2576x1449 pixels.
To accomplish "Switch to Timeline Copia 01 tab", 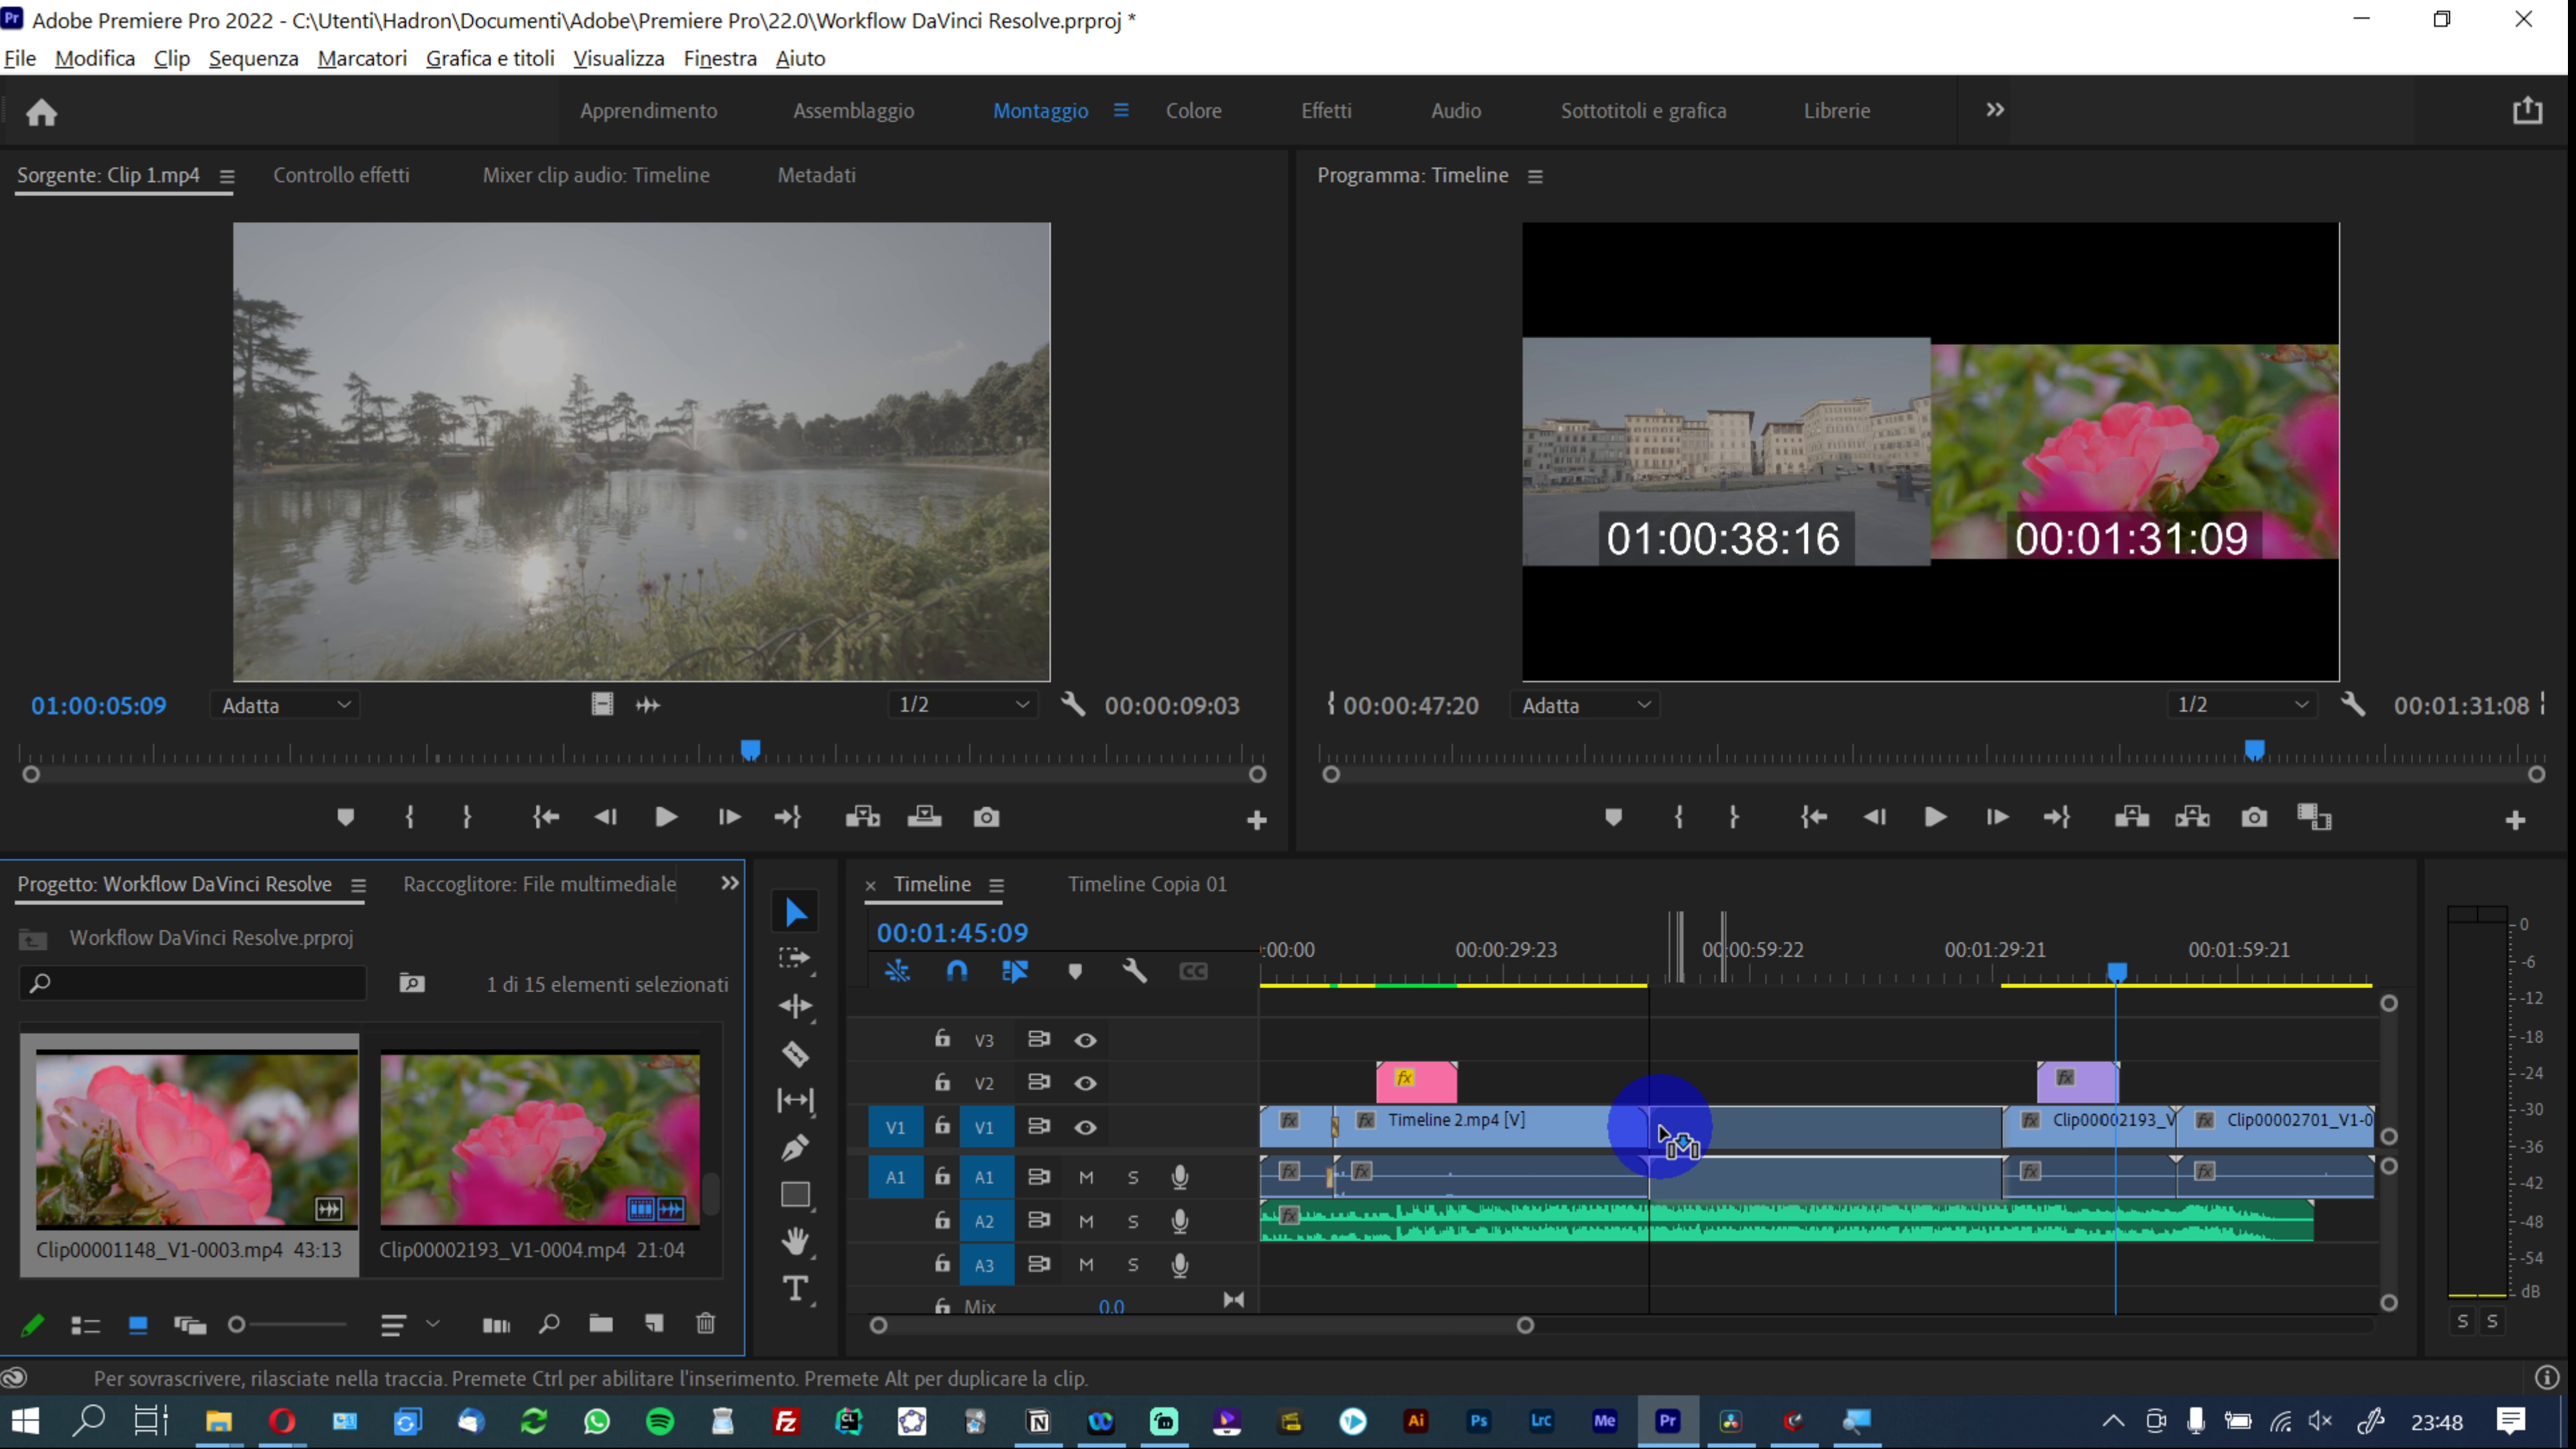I will coord(1147,884).
